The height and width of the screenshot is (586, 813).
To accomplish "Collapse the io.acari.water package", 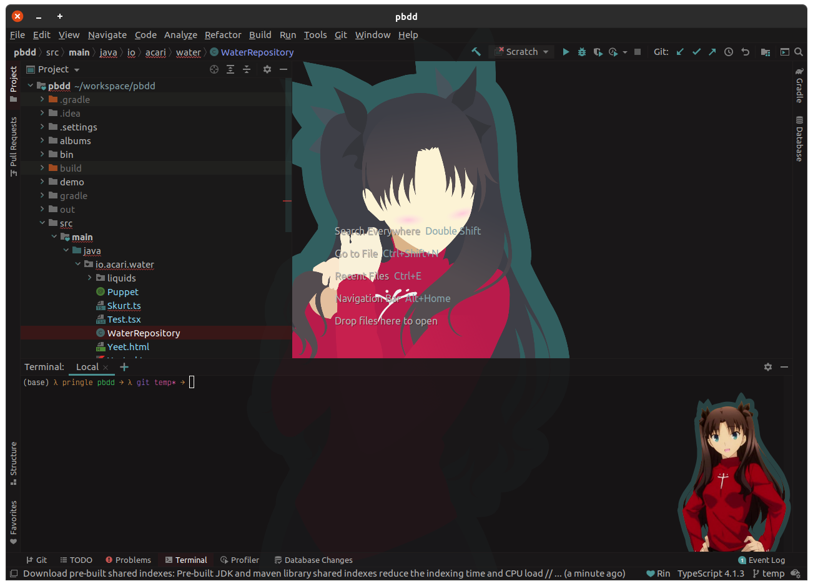I will [78, 264].
